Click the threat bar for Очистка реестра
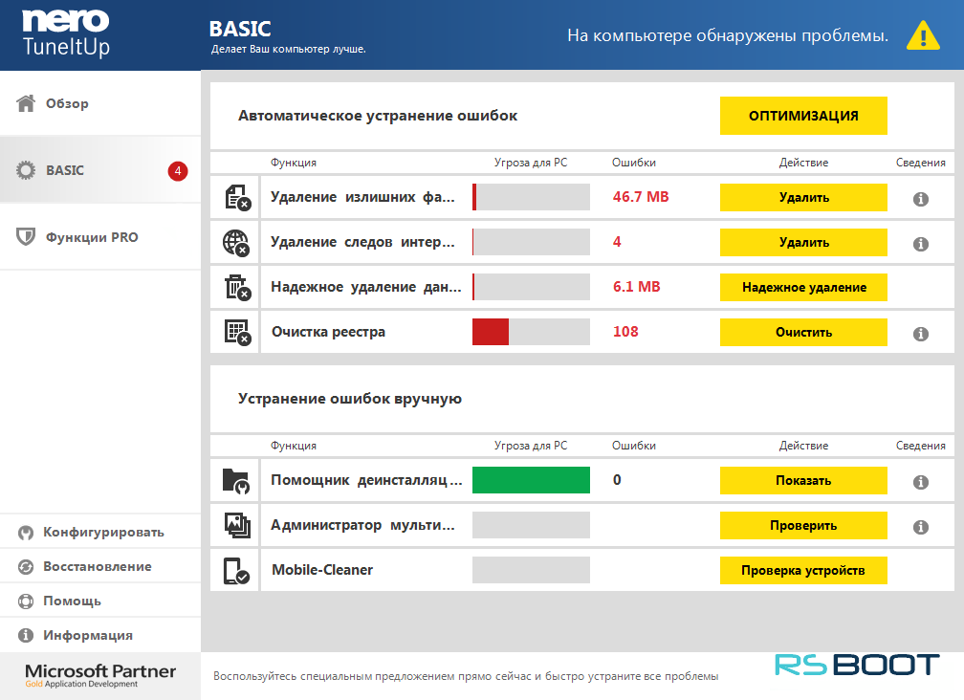 point(531,332)
